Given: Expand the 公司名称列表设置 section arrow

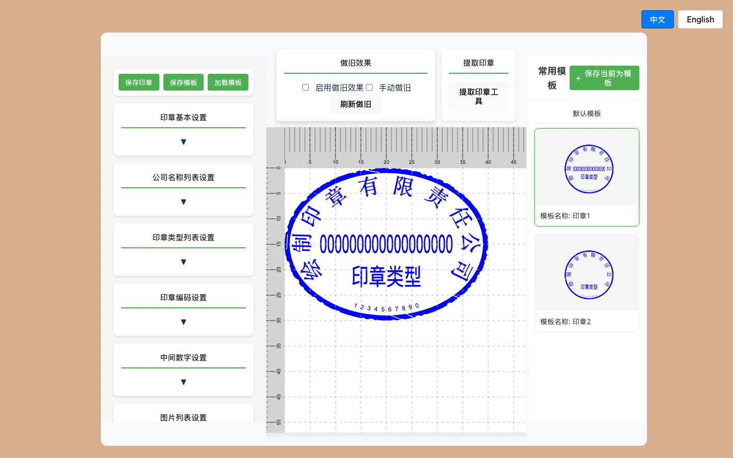Looking at the screenshot, I should coord(183,202).
